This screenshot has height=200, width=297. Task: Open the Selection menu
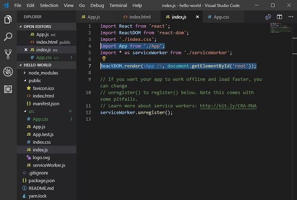[x=49, y=5]
